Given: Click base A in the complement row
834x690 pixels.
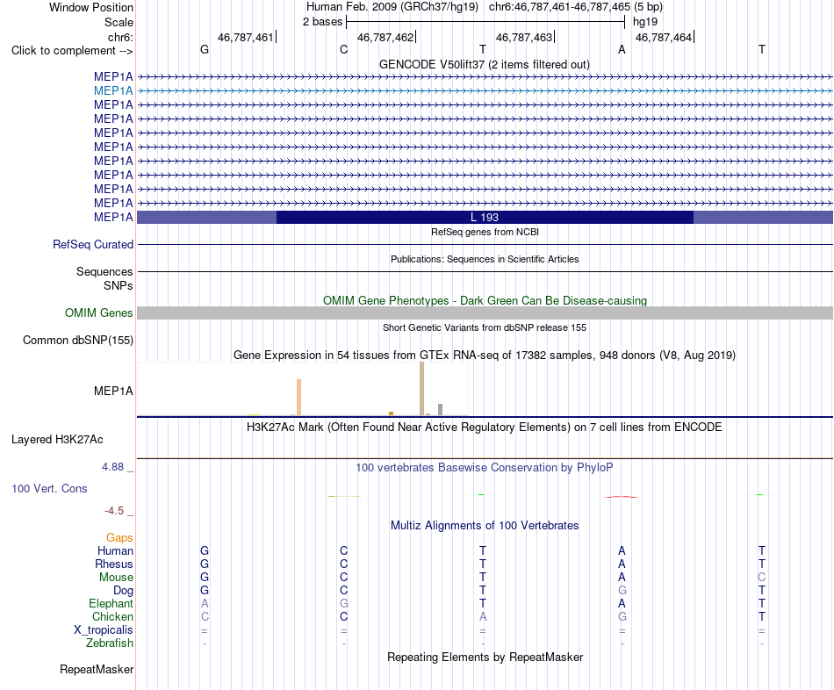Looking at the screenshot, I should [622, 49].
